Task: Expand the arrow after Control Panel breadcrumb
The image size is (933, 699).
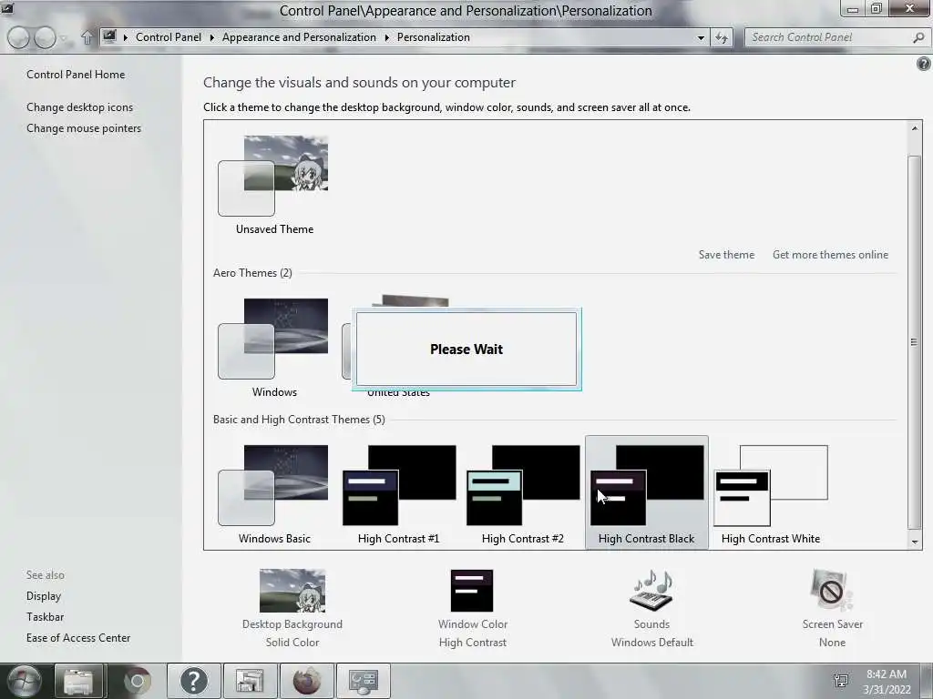Action: click(x=211, y=37)
